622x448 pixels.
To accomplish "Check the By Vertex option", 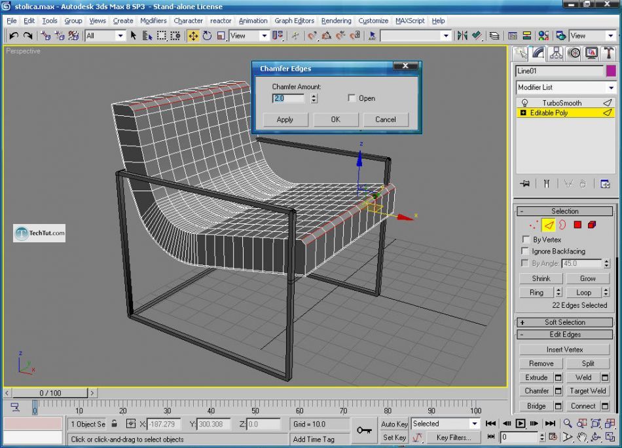I will [525, 240].
